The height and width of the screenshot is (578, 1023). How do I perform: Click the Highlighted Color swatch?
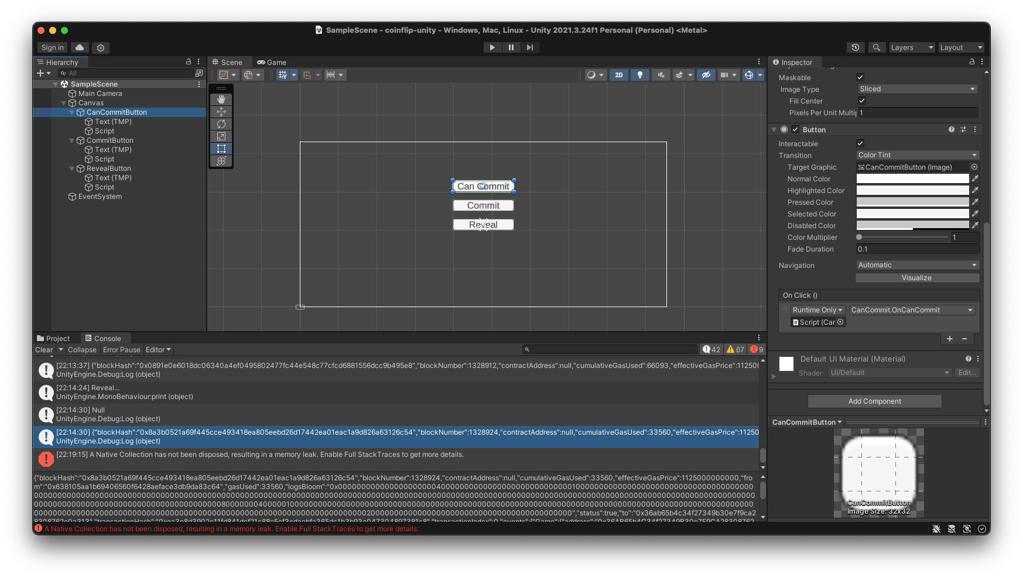coord(912,190)
